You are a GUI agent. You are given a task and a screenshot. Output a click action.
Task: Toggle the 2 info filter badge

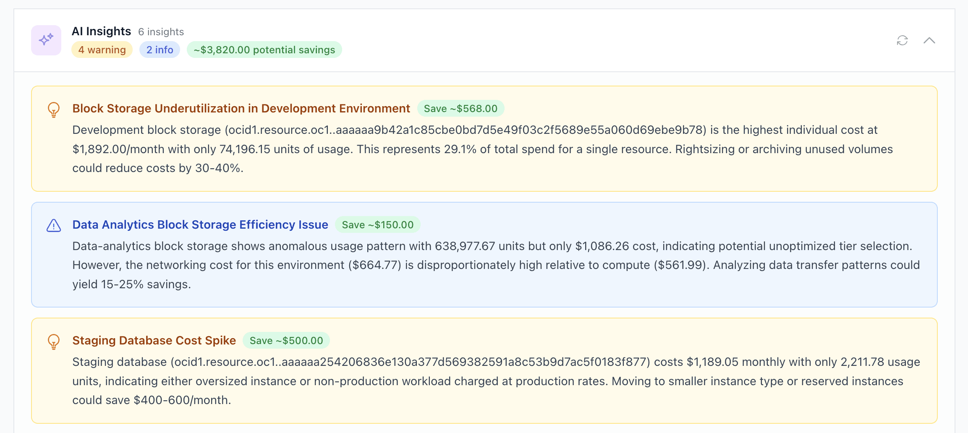(159, 50)
